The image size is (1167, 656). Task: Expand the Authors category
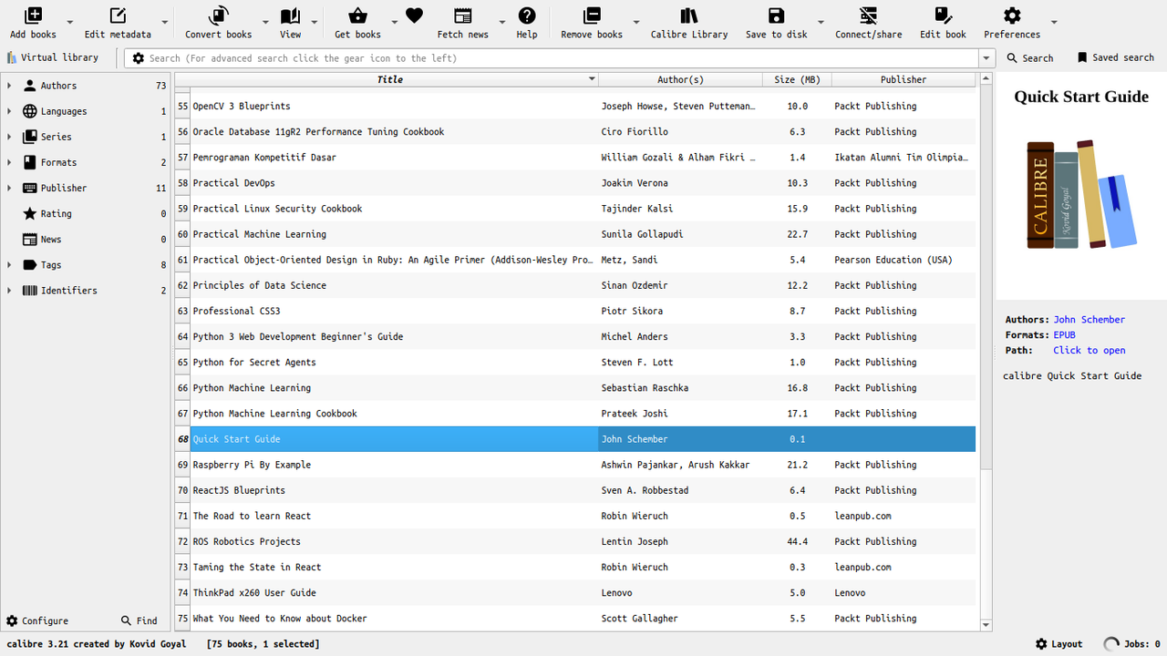9,86
